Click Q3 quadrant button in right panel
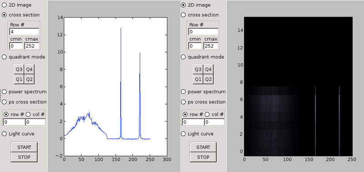Image resolution: width=364 pixels, height=172 pixels. coord(198,69)
